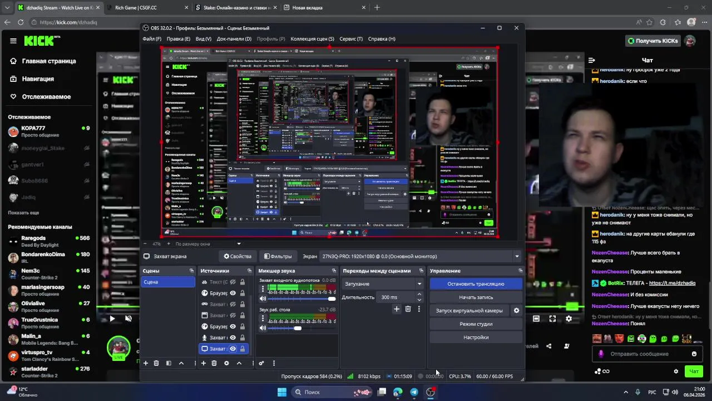Open OBS Док-панели menu

tap(234, 39)
